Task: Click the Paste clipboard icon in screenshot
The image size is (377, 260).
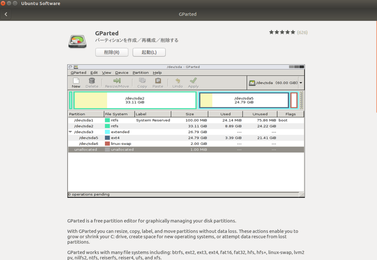Action: click(x=158, y=81)
